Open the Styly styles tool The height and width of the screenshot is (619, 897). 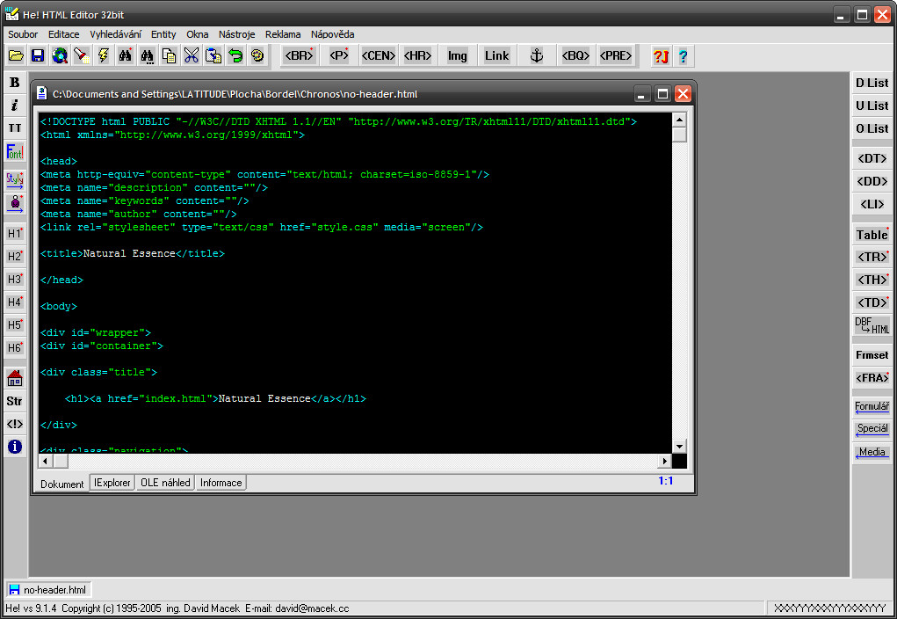tap(15, 179)
